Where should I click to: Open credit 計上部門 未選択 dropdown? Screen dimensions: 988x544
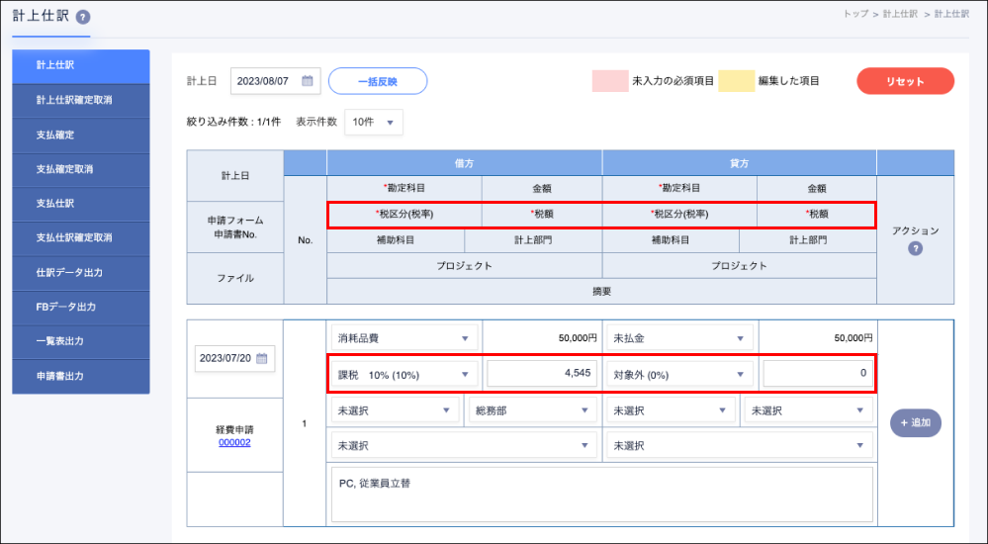808,410
